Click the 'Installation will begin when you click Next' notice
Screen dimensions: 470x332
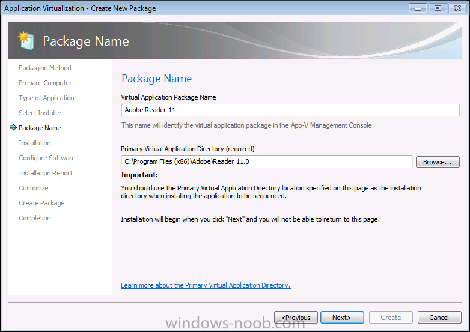click(250, 219)
